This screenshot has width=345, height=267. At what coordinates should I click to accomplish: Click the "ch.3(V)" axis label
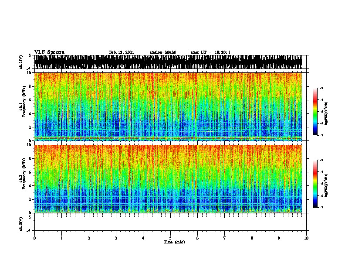click(21, 224)
